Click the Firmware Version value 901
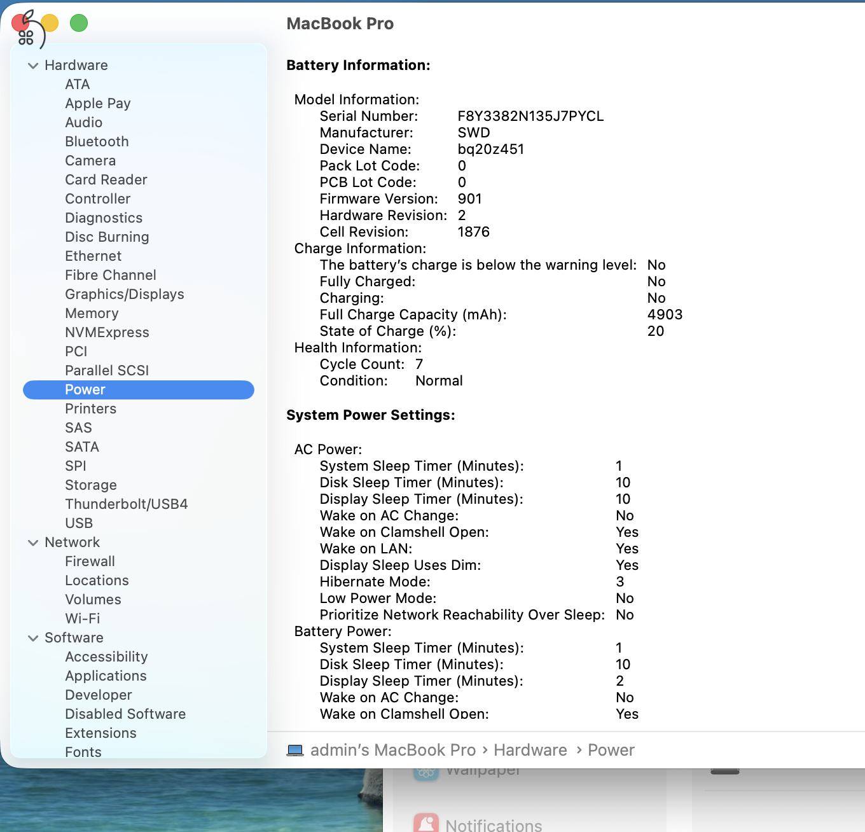This screenshot has width=865, height=832. [x=470, y=199]
